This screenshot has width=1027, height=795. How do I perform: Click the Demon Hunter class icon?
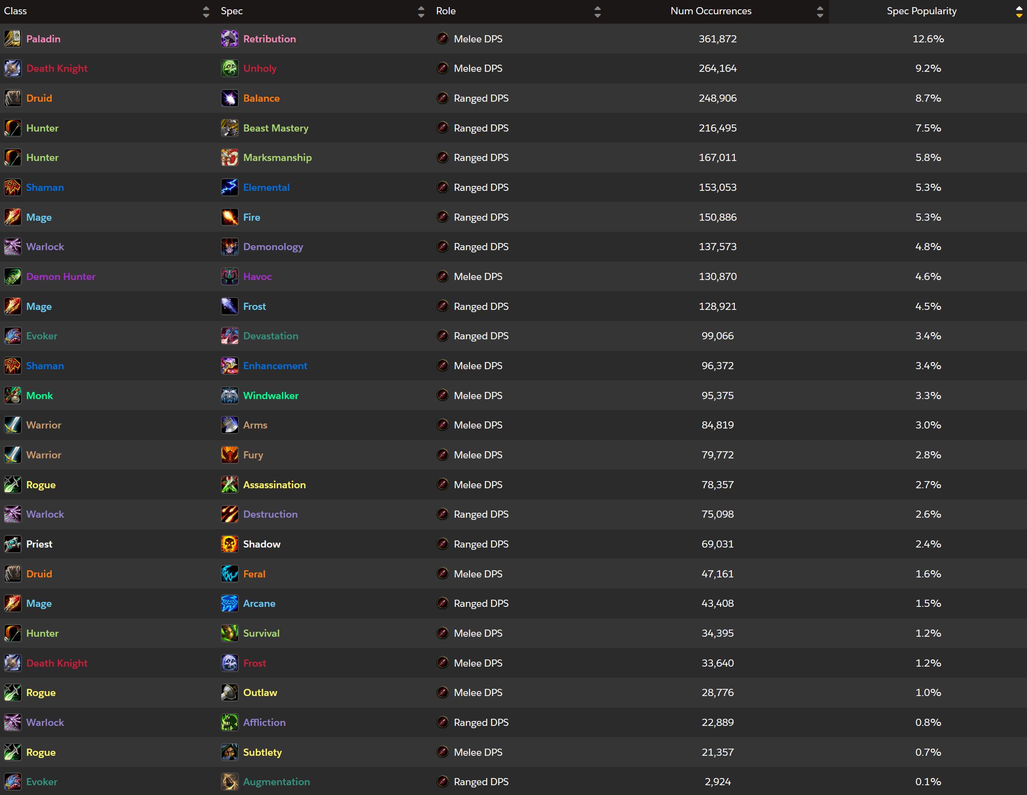[12, 276]
